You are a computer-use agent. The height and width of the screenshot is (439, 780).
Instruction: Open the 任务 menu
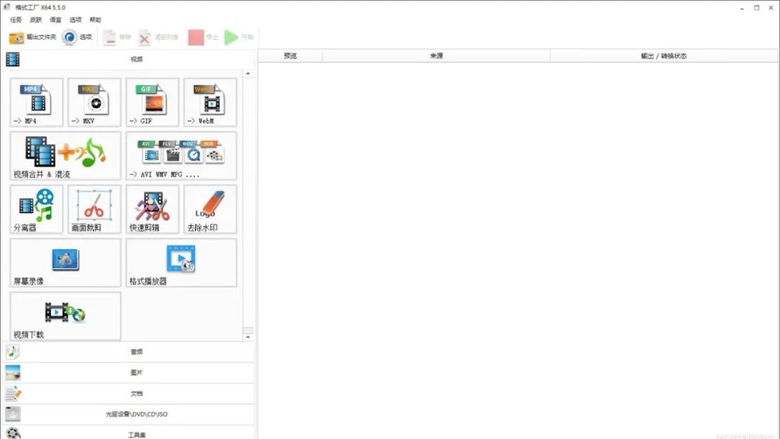(16, 20)
